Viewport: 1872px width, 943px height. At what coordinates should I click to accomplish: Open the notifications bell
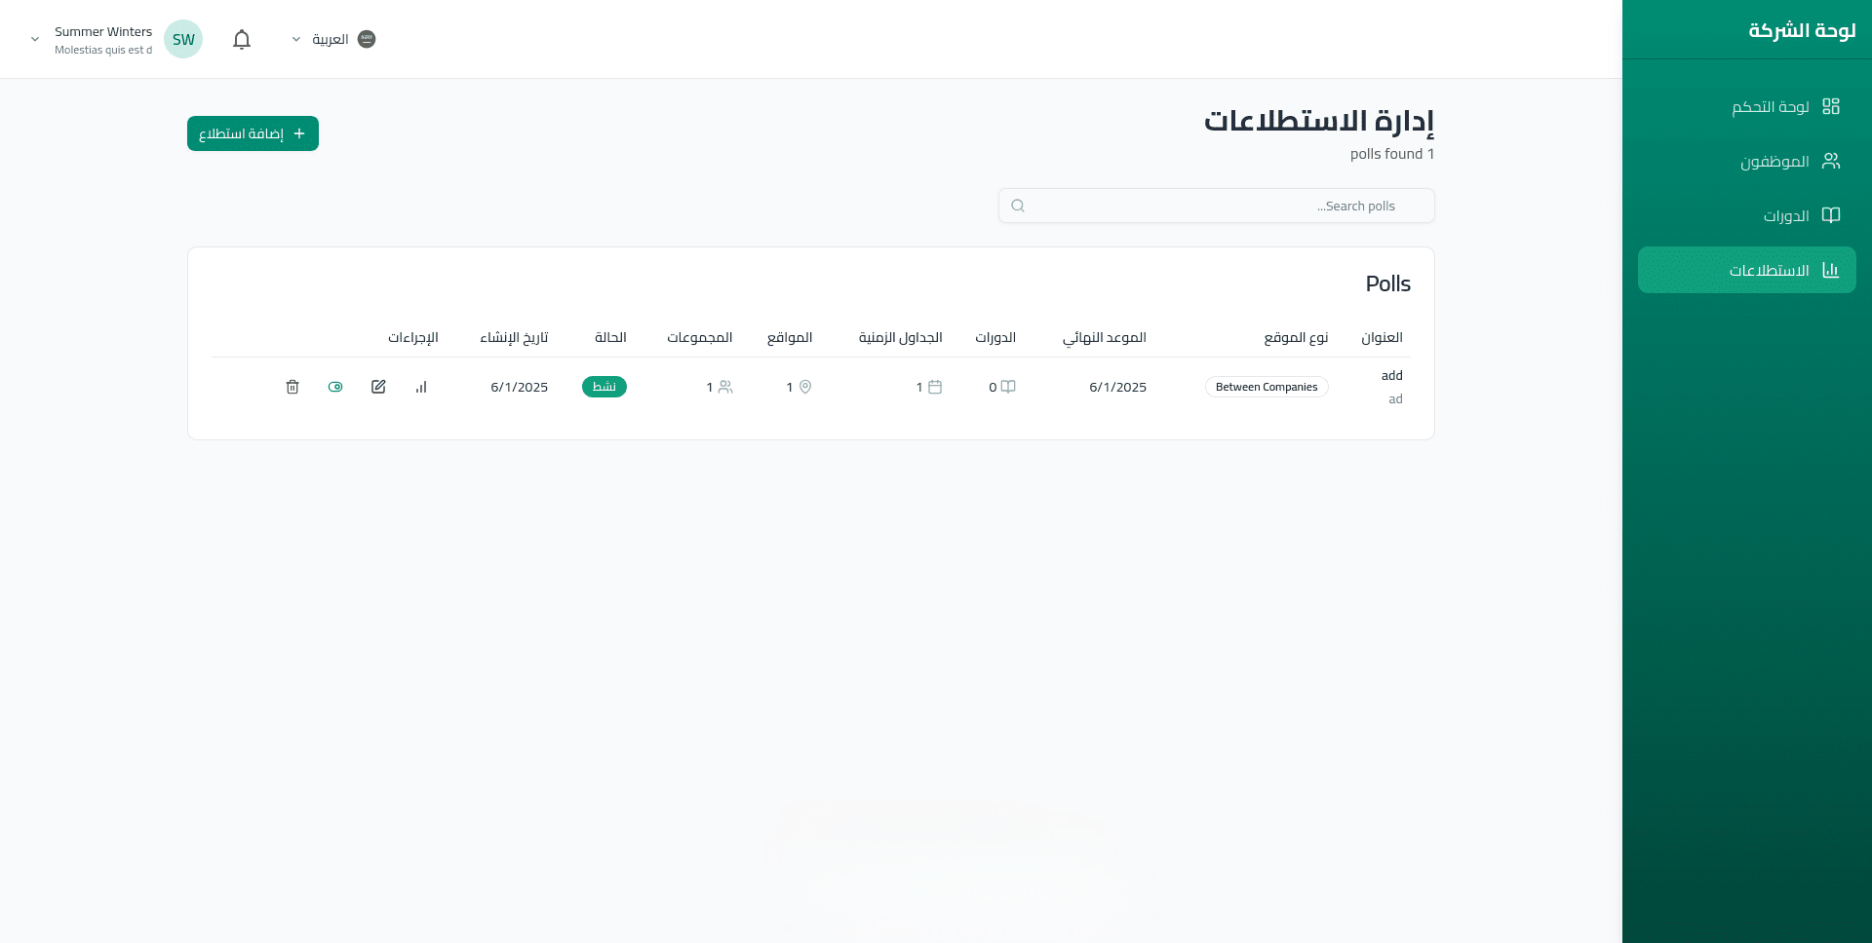tap(242, 39)
